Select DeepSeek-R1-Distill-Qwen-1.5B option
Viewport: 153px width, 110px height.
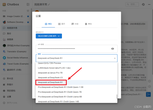[x=76, y=87]
